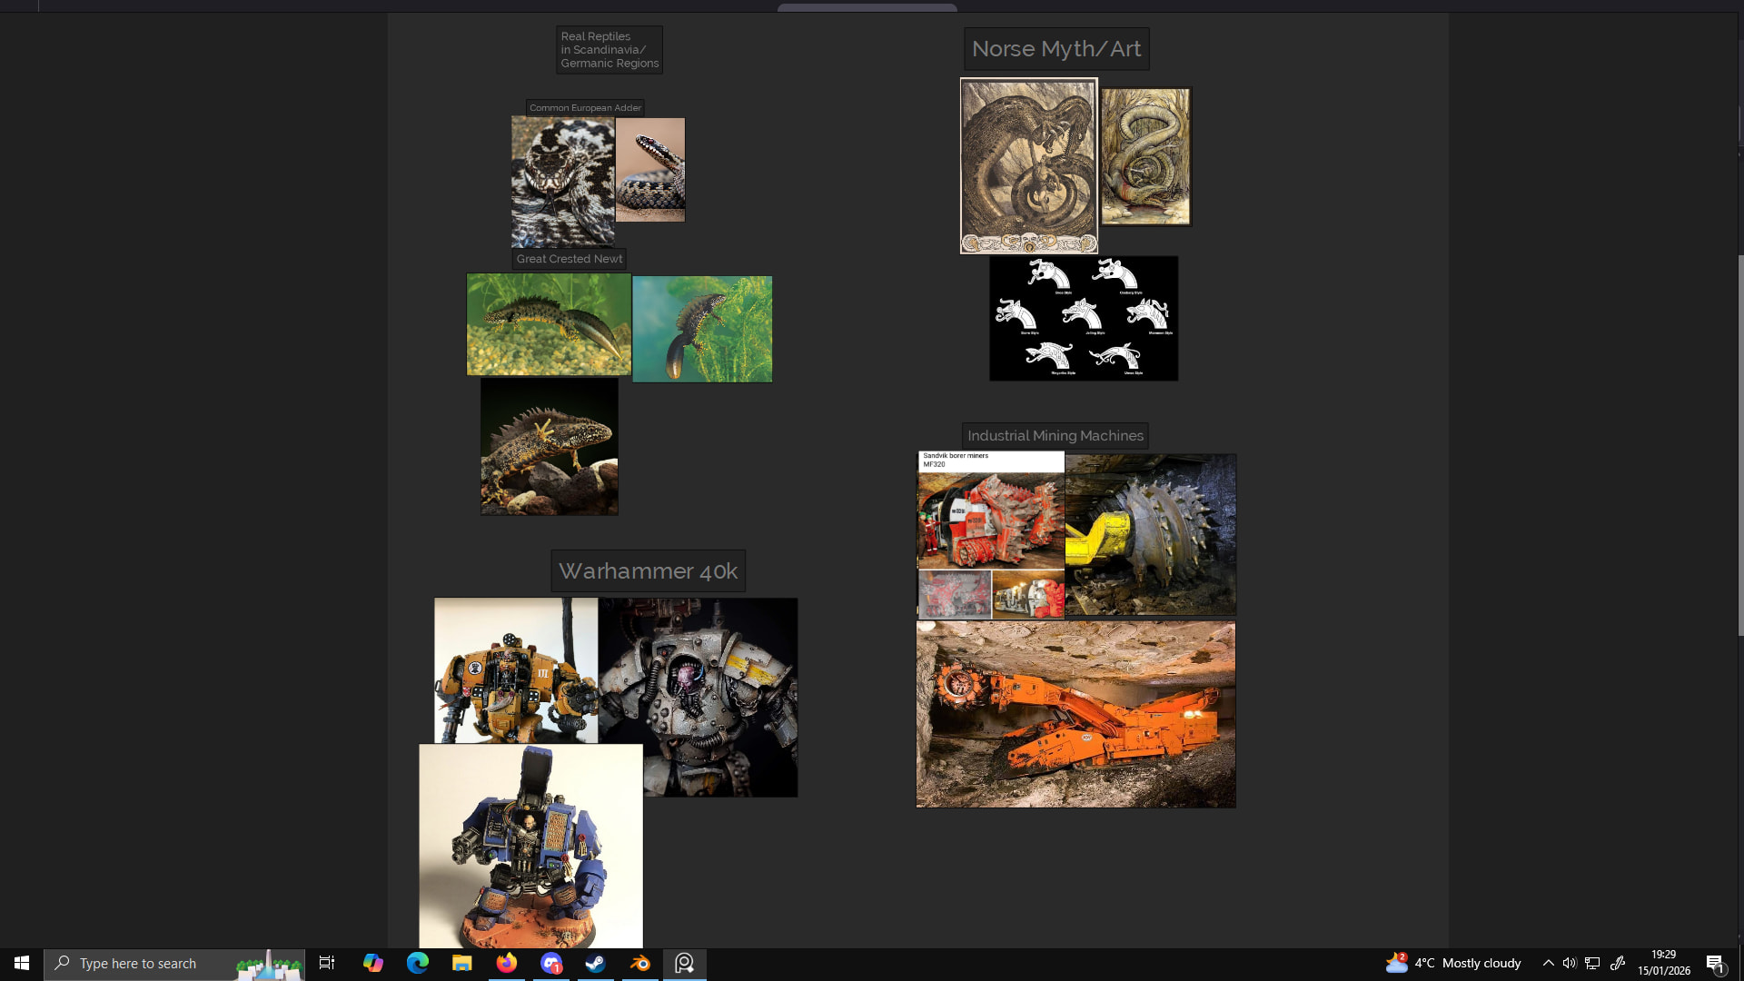
Task: Switch to Blender in the taskbar
Action: (x=640, y=963)
